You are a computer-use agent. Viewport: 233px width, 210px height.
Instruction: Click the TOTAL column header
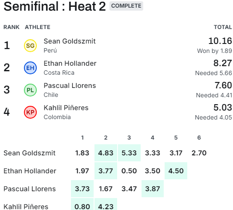[223, 27]
